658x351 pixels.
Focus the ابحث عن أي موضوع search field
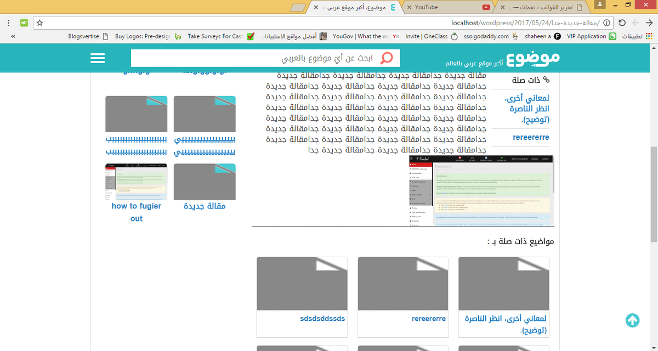click(x=265, y=58)
